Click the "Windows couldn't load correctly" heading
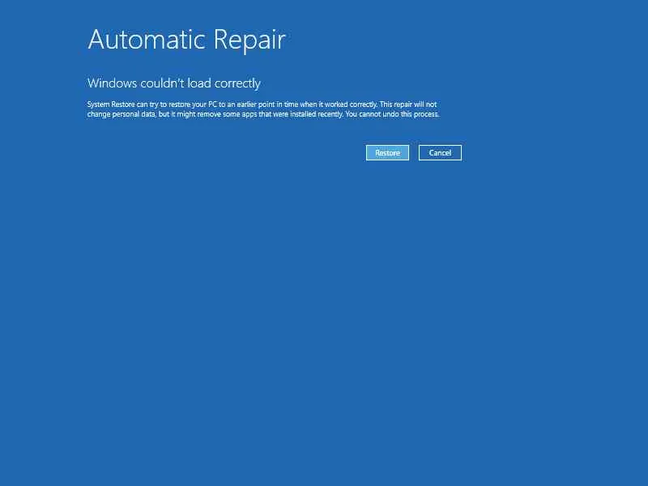 [x=174, y=83]
